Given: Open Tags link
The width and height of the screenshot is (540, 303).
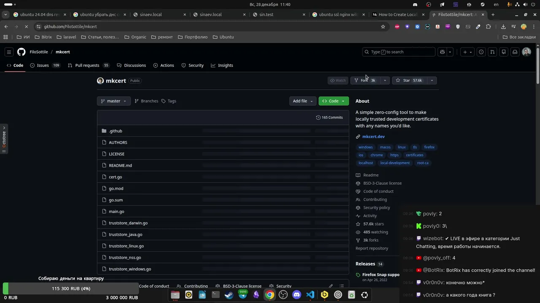Looking at the screenshot, I should [169, 101].
